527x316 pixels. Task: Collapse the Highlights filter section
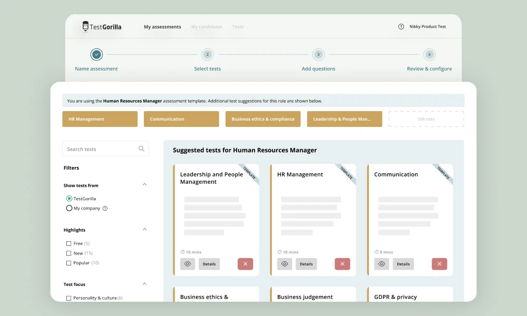pyautogui.click(x=144, y=230)
